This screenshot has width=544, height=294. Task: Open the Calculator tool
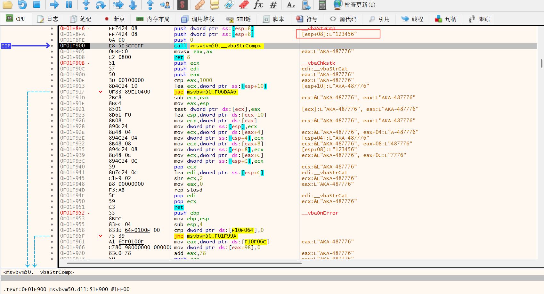click(x=322, y=4)
